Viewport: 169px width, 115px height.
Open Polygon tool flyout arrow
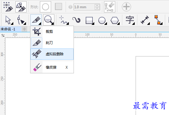point(118,24)
